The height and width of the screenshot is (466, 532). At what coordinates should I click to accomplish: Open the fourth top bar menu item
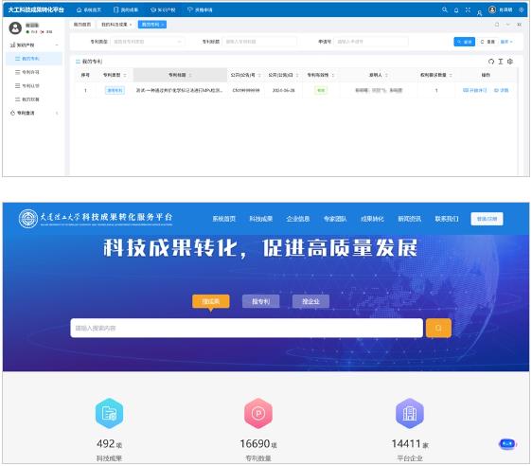click(x=200, y=9)
